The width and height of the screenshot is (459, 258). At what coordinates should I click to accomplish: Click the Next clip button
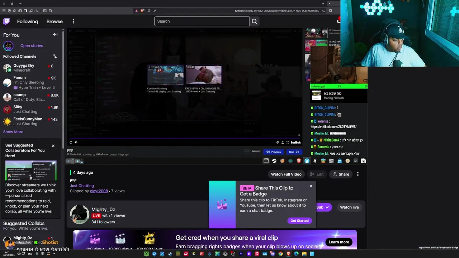point(294,152)
